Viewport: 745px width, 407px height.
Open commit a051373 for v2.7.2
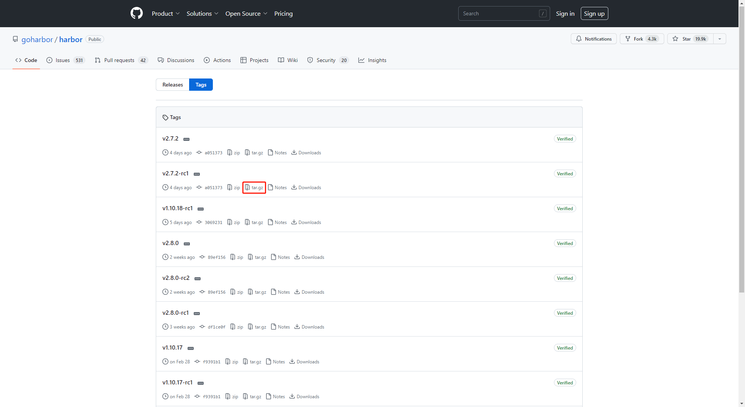pyautogui.click(x=209, y=153)
